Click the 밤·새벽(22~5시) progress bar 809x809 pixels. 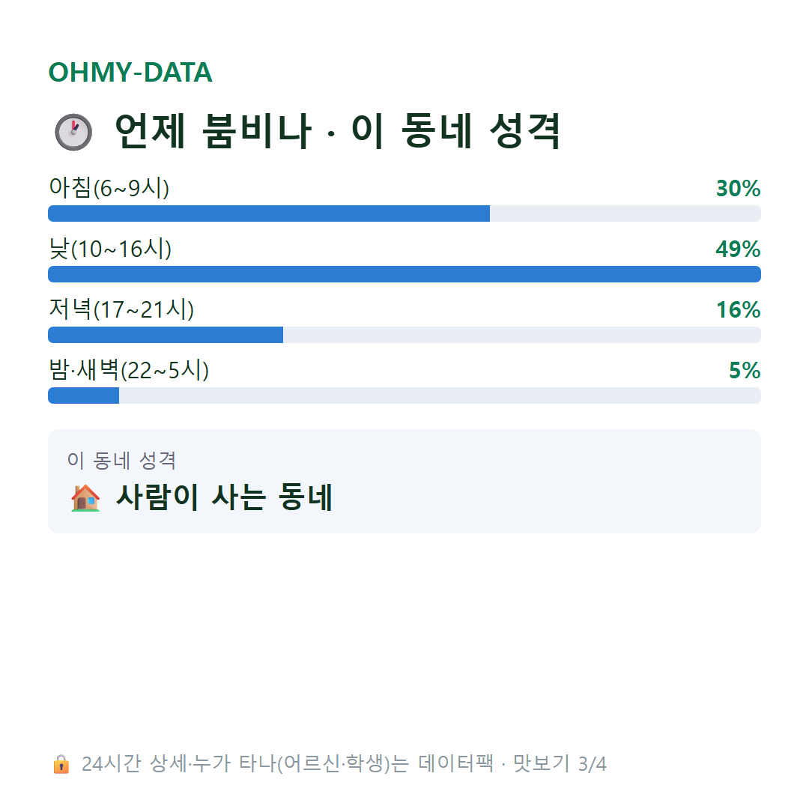(404, 396)
